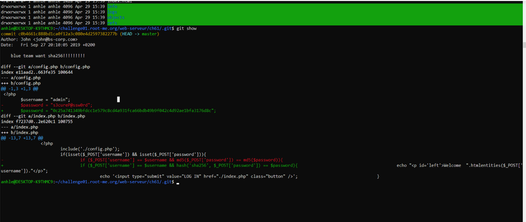Click the 'git show' command text

coord(186,28)
